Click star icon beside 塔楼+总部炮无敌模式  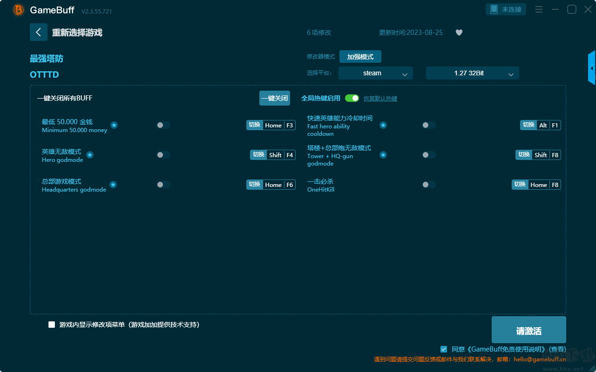click(383, 155)
